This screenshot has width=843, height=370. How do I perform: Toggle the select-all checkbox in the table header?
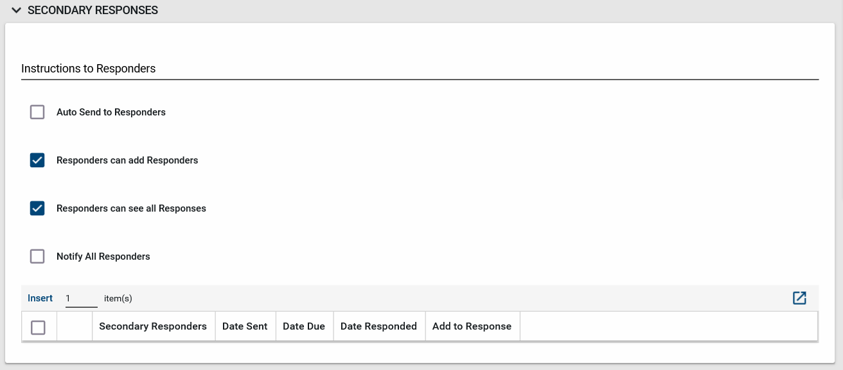tap(39, 326)
